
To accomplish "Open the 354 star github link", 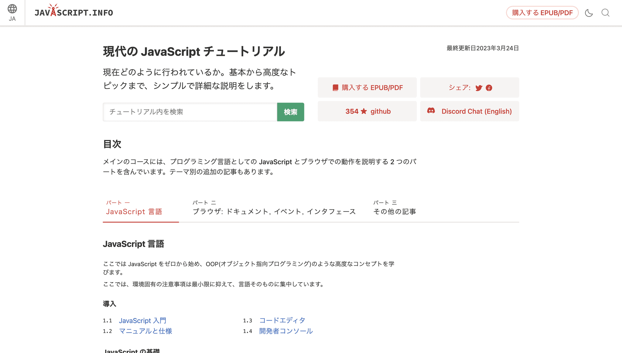I will (367, 111).
